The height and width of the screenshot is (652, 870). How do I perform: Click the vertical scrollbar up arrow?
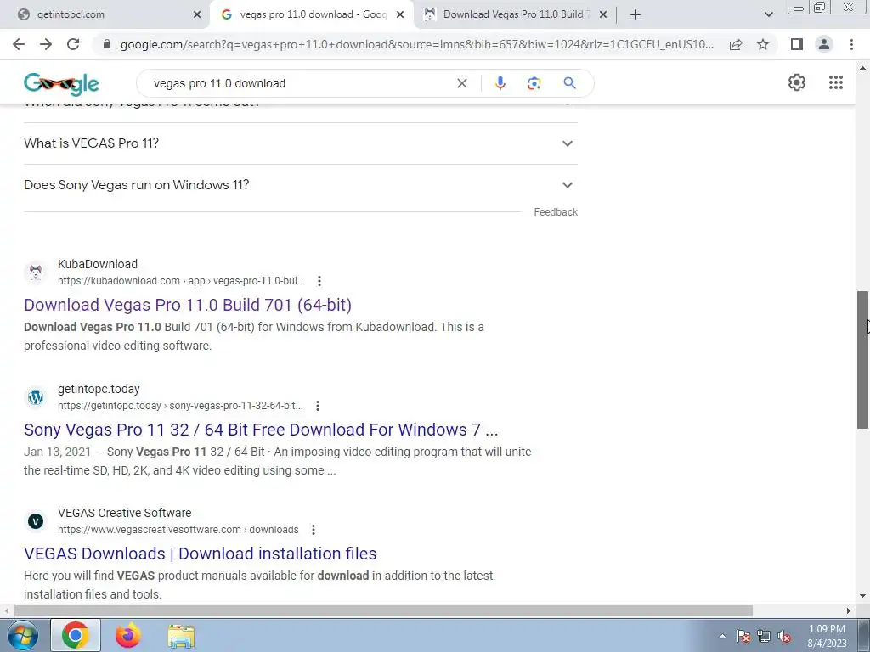tap(862, 68)
